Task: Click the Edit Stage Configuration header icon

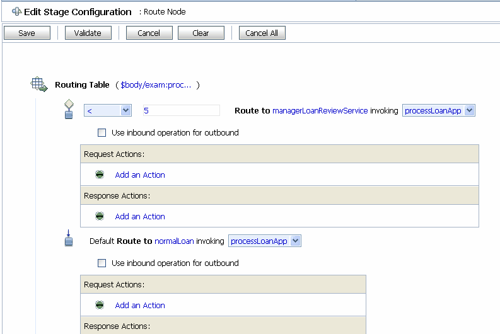Action: point(16,12)
